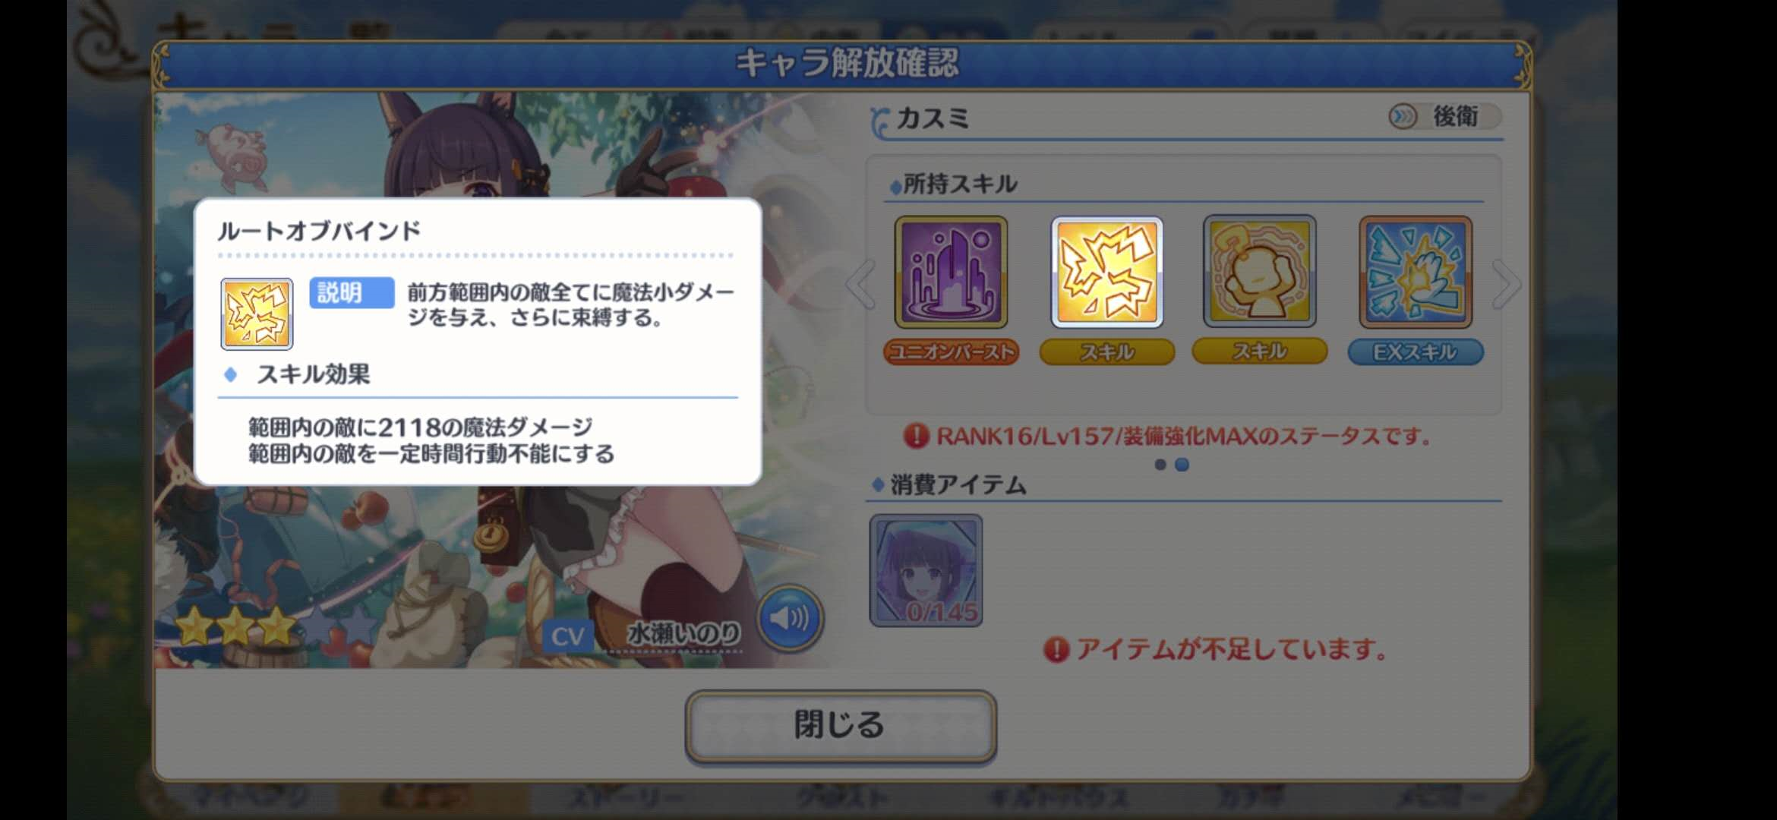Image resolution: width=1777 pixels, height=820 pixels.
Task: Tap the golden figure skill icon
Action: click(x=1260, y=272)
